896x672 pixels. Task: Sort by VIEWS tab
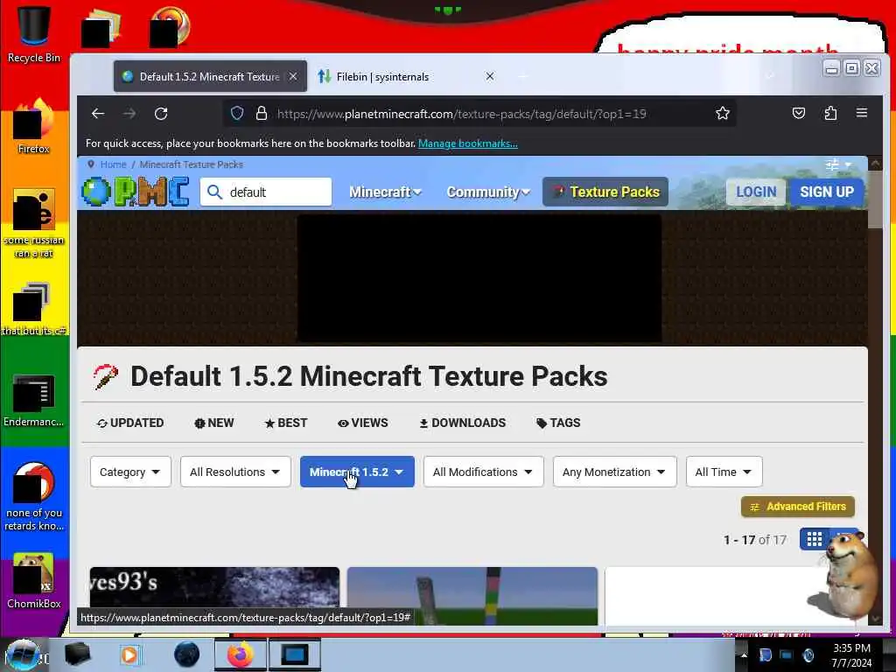[x=363, y=423]
